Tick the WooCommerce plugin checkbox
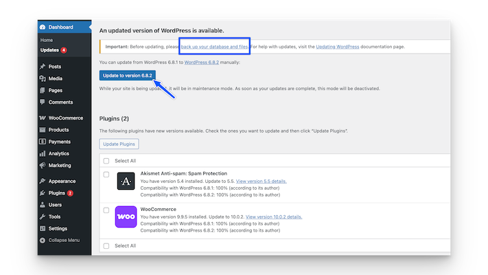This screenshot has height=275, width=488. (x=106, y=210)
